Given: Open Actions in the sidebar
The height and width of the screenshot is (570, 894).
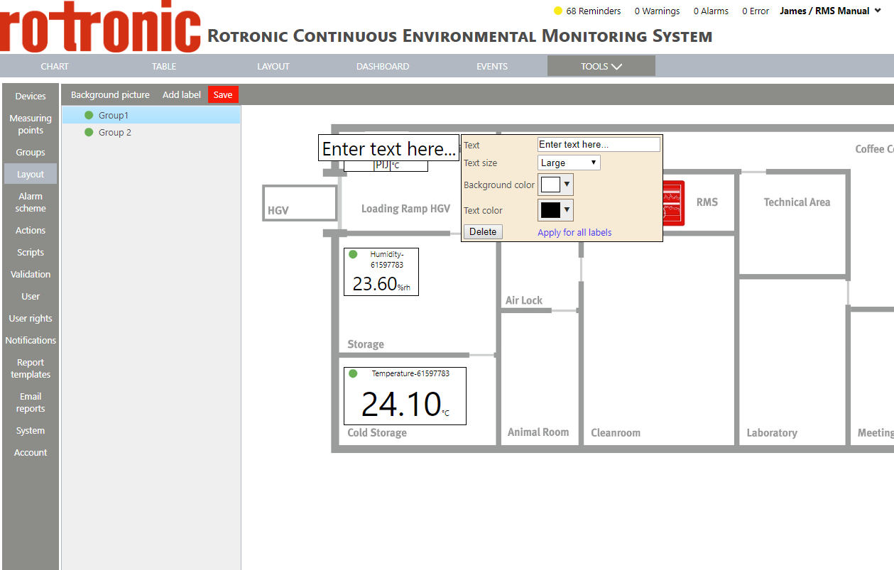Looking at the screenshot, I should 31,230.
